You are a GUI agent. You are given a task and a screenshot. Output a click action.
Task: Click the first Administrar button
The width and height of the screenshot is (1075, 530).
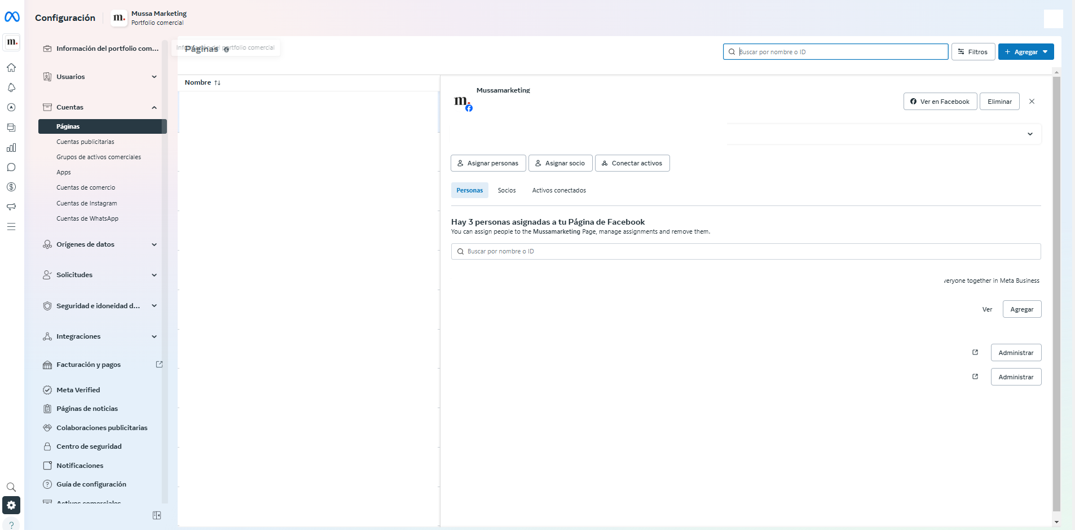point(1016,353)
